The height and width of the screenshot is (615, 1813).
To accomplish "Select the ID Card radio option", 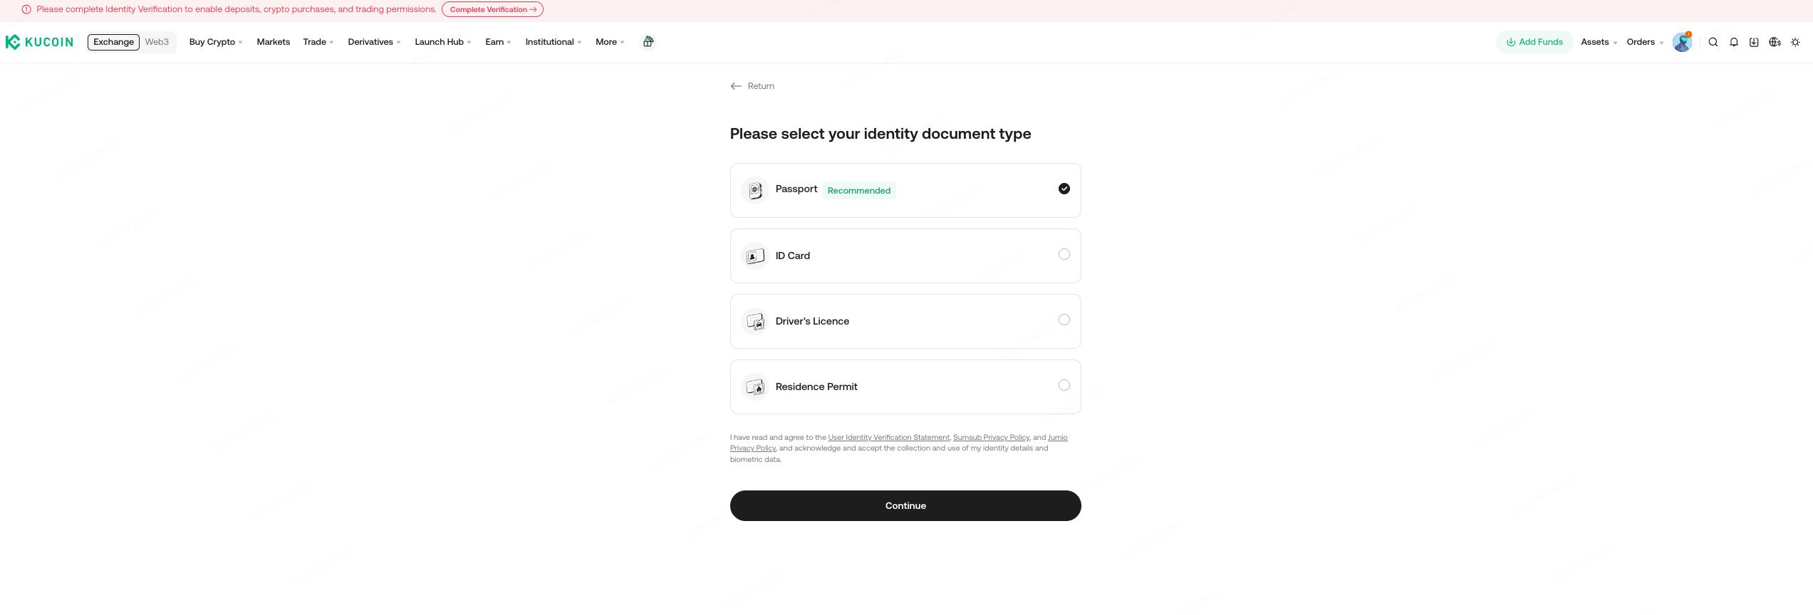I will (x=1064, y=254).
